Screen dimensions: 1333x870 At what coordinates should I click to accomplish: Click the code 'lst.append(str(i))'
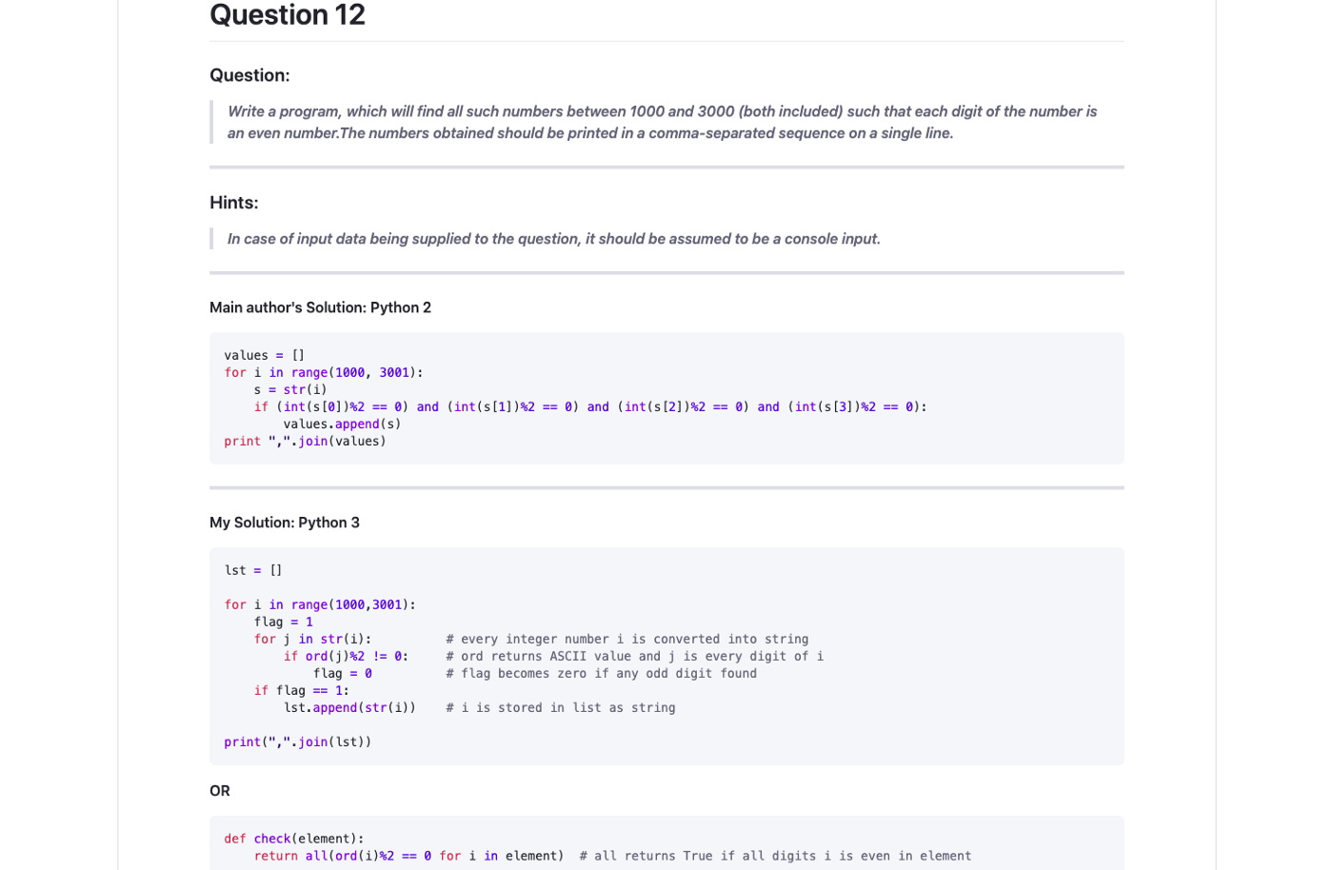(349, 707)
